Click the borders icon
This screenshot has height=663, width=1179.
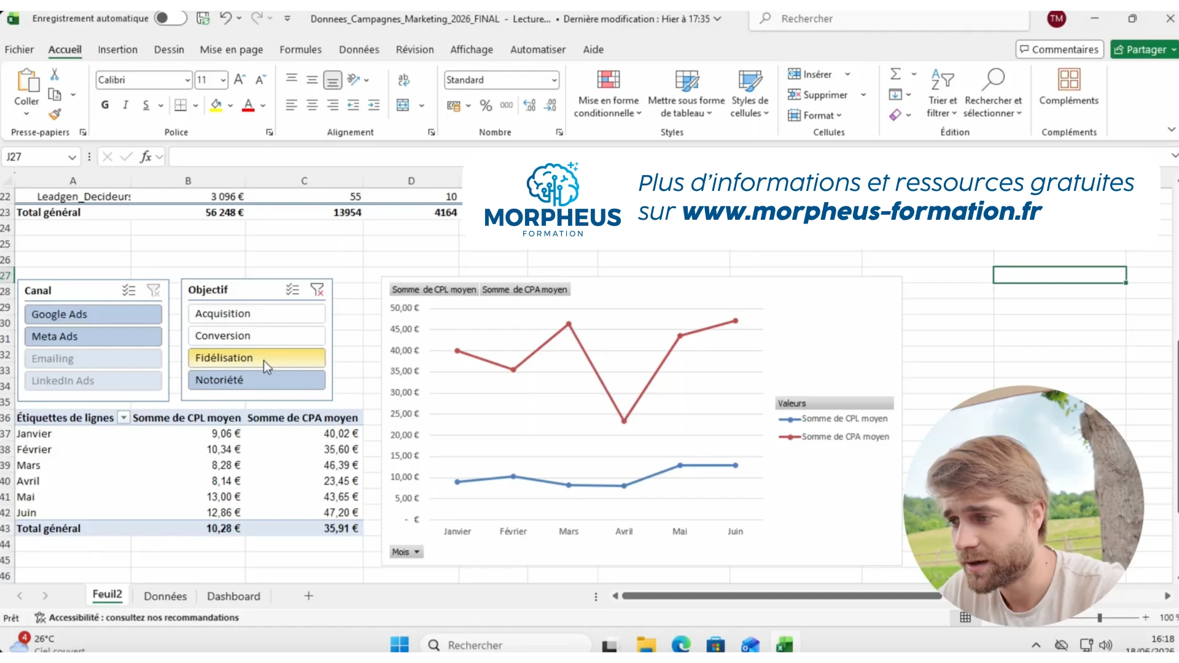(181, 105)
